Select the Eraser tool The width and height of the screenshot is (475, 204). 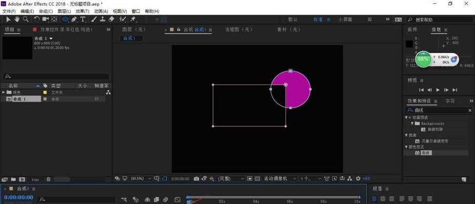coord(111,19)
